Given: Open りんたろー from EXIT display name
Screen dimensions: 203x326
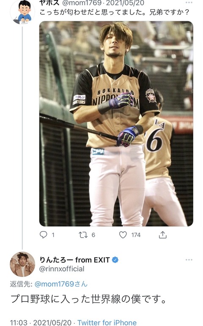Looking at the screenshot, I should tap(75, 260).
